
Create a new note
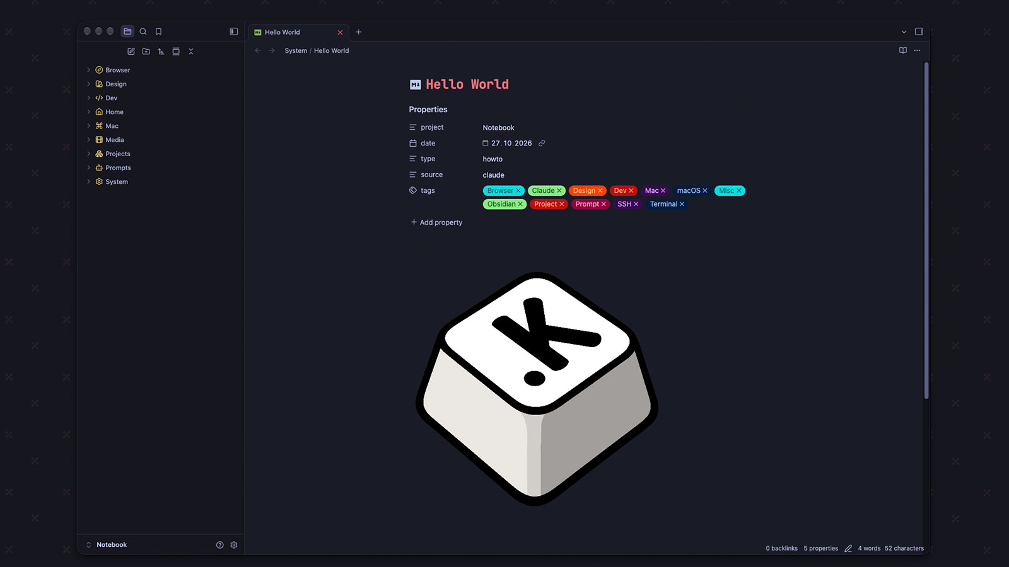(x=131, y=51)
